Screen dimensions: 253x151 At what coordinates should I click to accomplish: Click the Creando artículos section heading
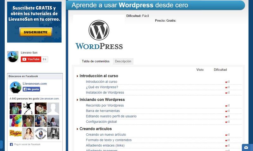pos(96,129)
